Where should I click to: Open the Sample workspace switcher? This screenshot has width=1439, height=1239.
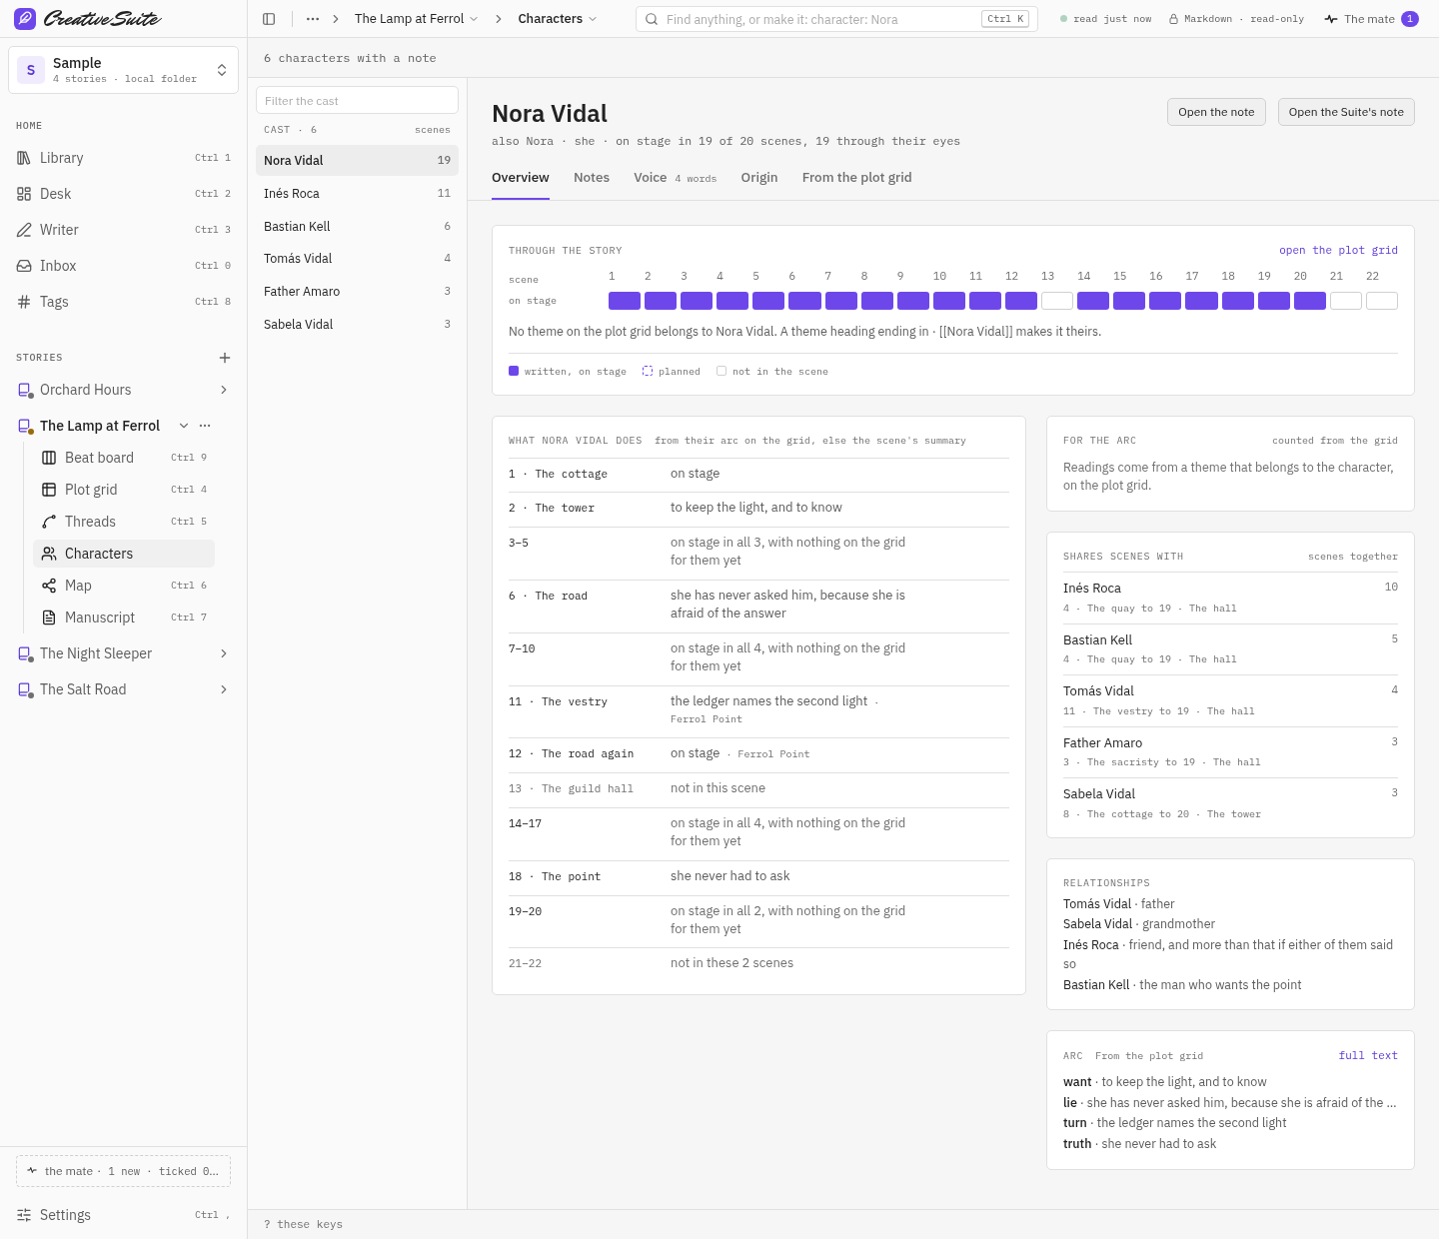point(123,70)
